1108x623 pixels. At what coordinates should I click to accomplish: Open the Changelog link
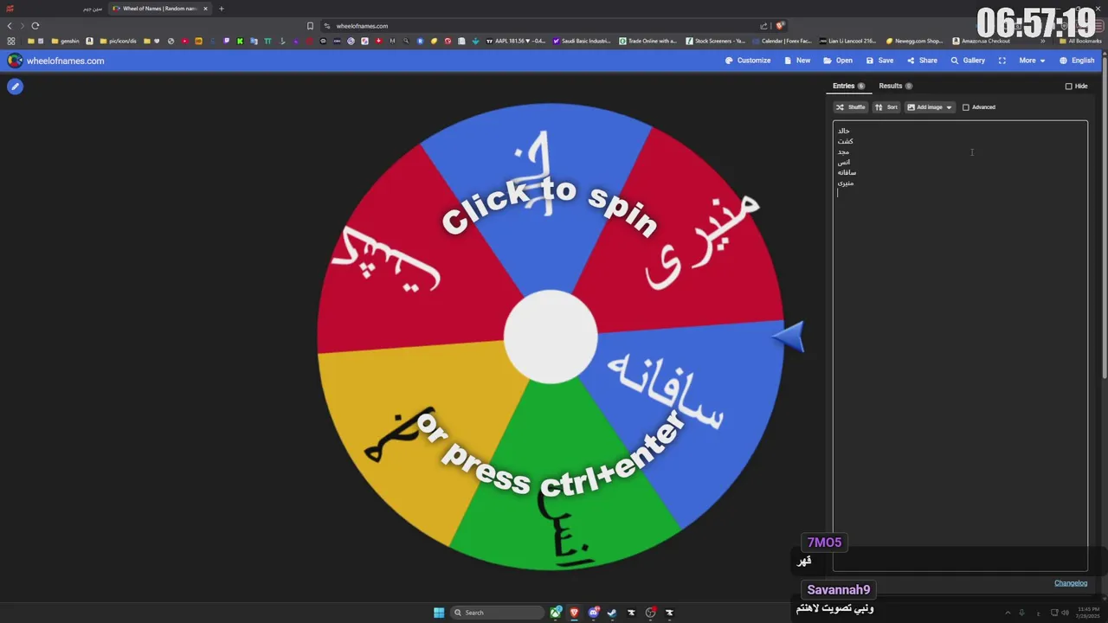[1070, 583]
